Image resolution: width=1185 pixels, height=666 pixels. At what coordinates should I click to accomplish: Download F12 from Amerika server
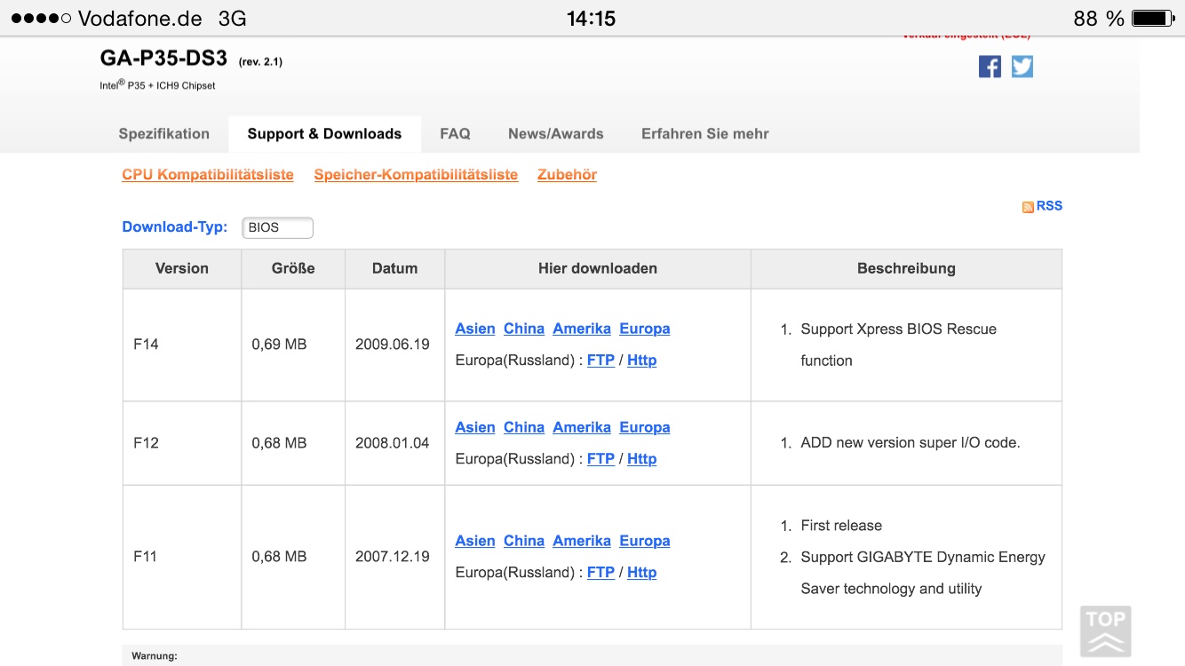pos(582,427)
